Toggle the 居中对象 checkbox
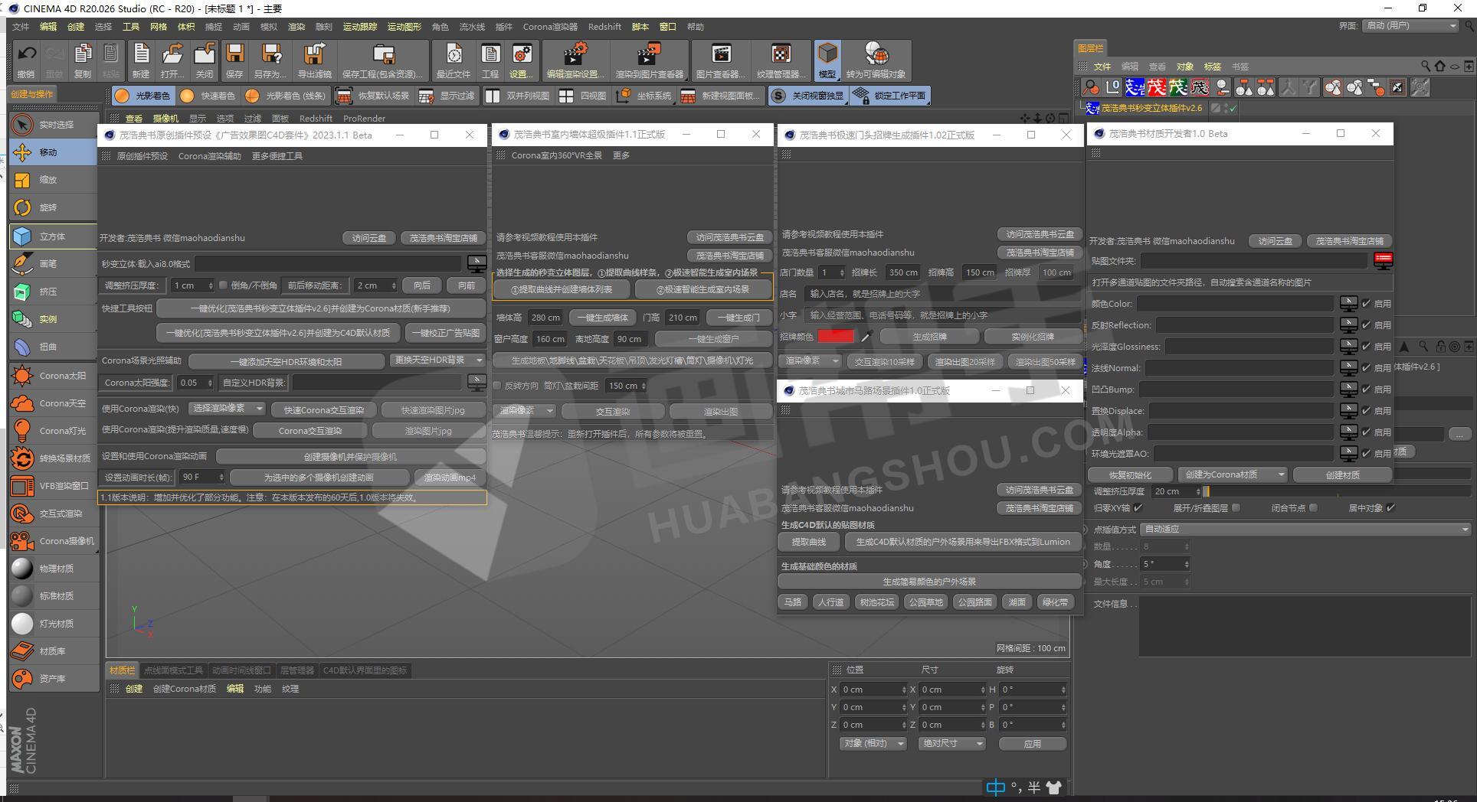1477x802 pixels. point(1390,508)
